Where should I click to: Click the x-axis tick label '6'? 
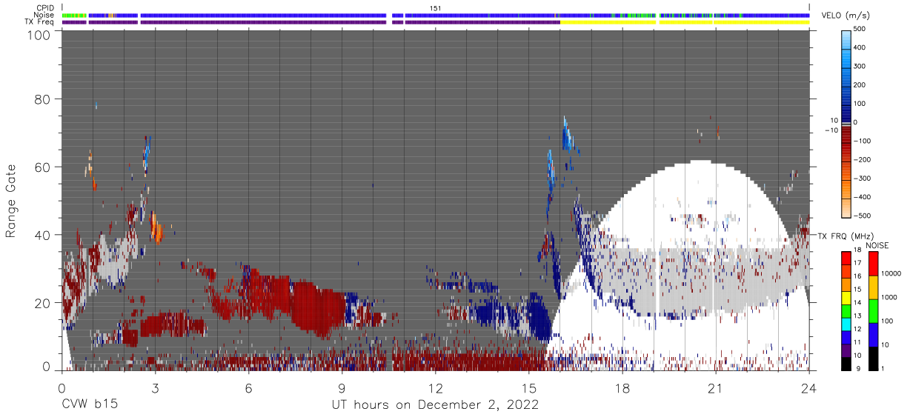[x=248, y=387]
